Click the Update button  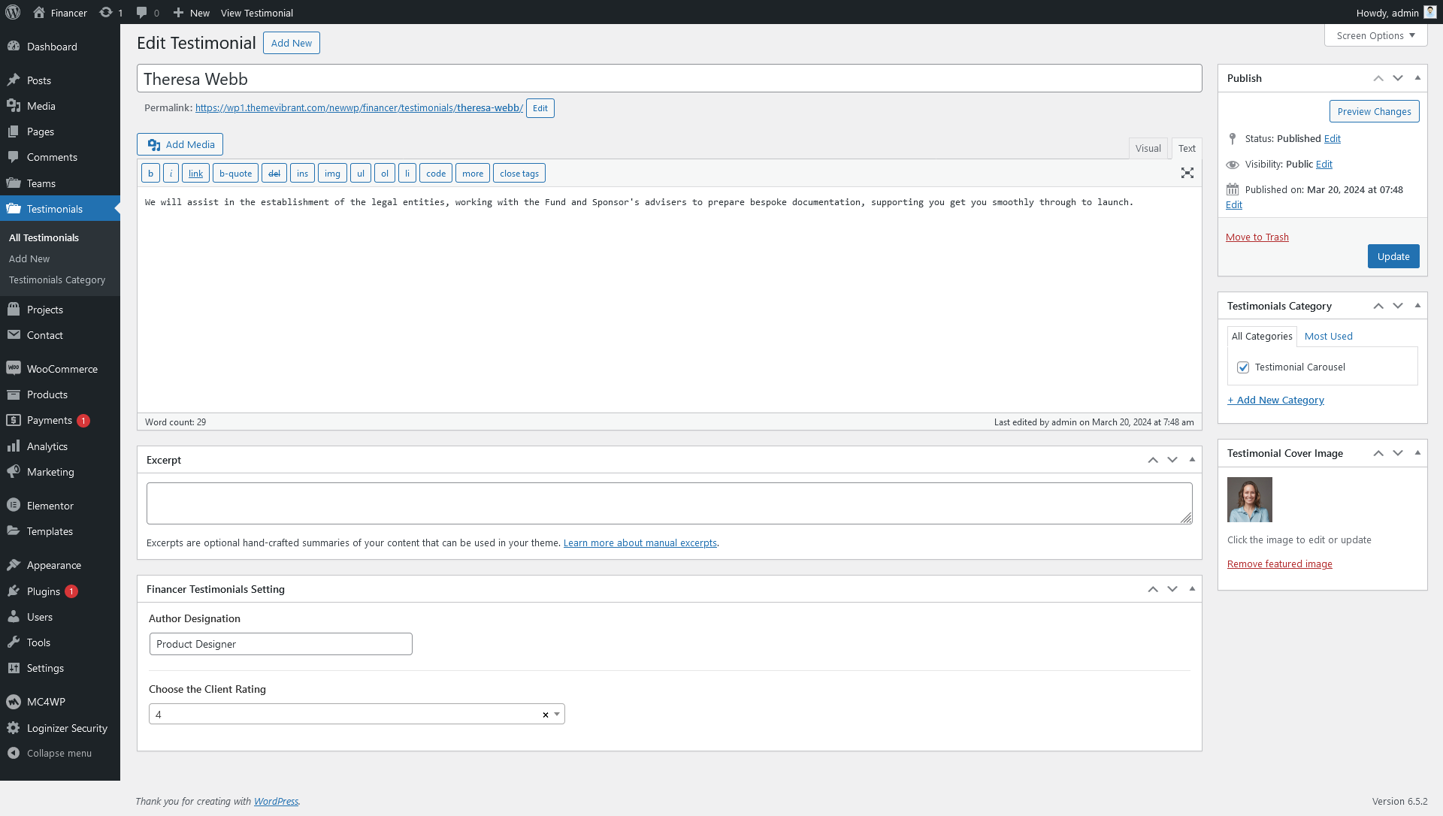point(1393,256)
